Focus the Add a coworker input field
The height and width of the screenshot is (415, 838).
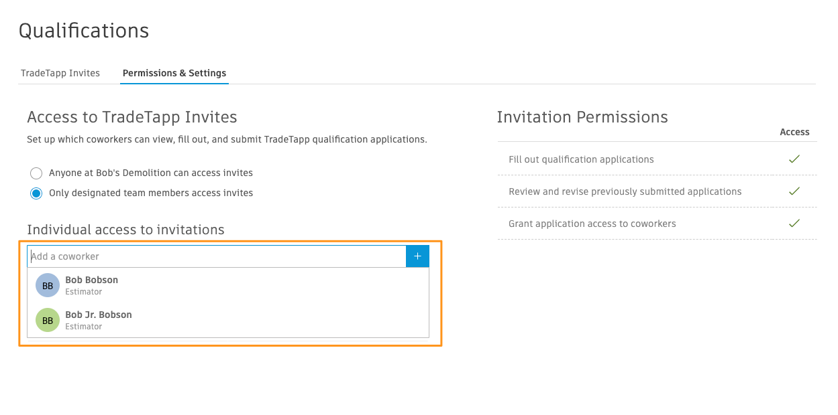click(217, 256)
